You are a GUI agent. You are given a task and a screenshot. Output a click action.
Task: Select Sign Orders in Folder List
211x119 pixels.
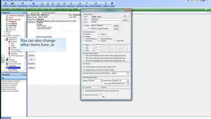[13, 26]
